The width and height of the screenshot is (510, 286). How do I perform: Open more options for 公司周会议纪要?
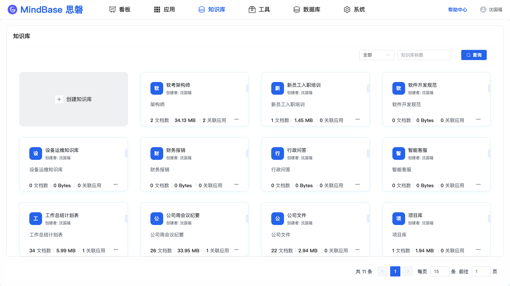click(x=237, y=250)
